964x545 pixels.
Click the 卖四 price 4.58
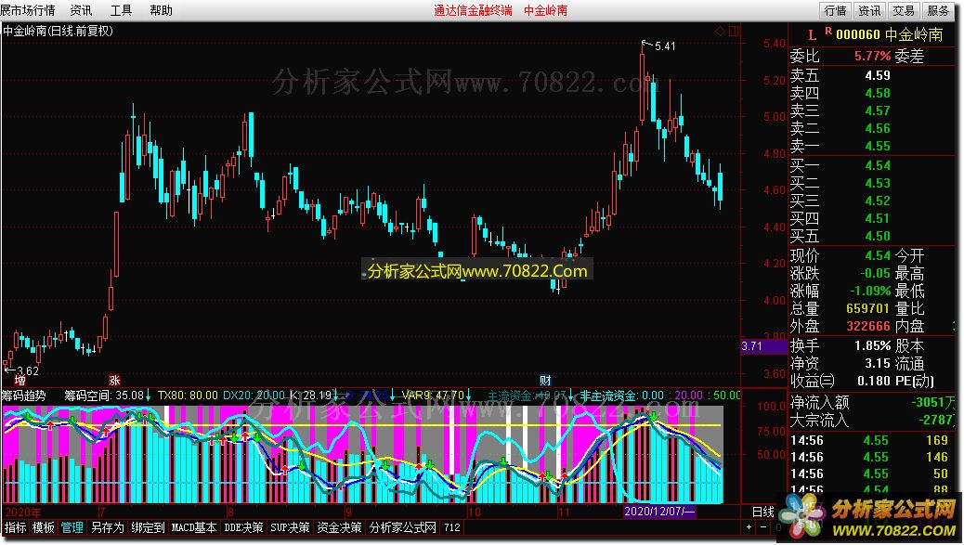tap(878, 94)
